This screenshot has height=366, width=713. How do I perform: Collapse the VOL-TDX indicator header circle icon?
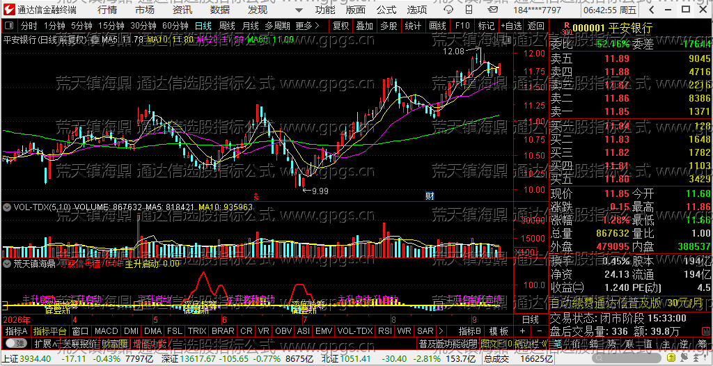pyautogui.click(x=7, y=207)
